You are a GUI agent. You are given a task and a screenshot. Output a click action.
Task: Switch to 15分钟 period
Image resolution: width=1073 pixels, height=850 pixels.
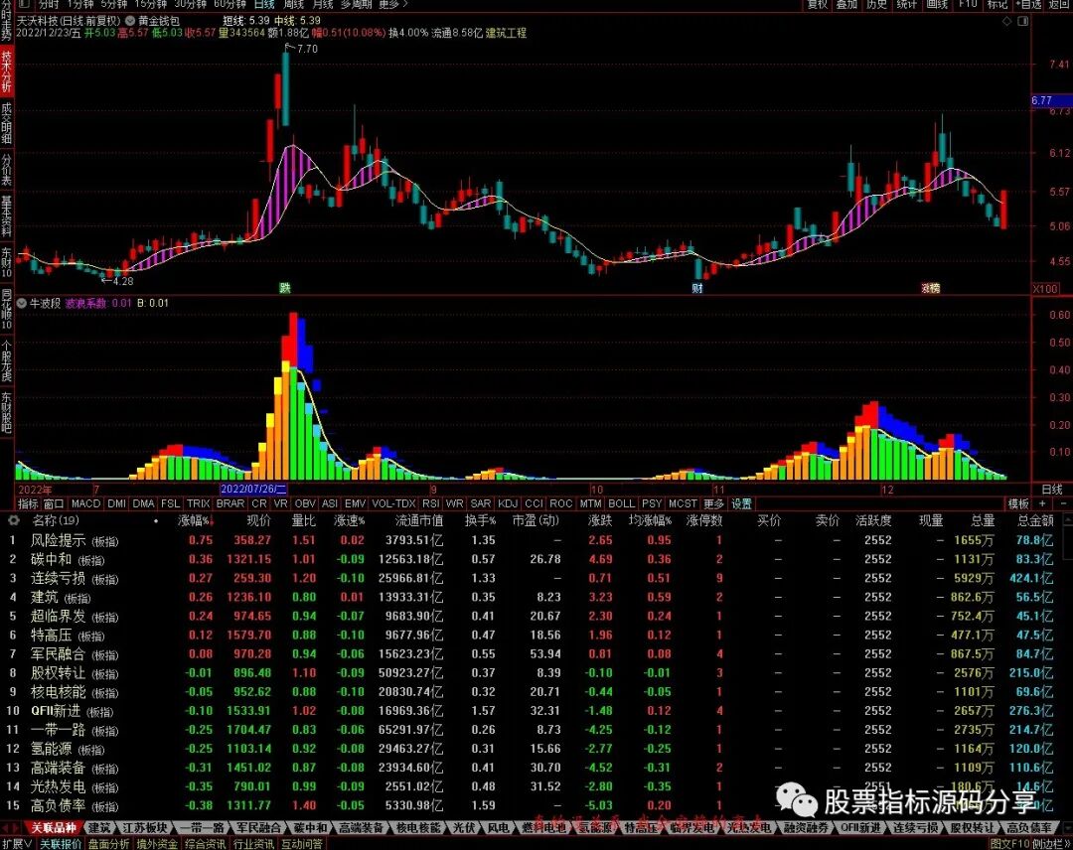[151, 4]
